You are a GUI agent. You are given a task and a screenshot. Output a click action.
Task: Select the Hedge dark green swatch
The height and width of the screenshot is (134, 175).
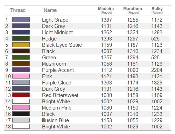[21, 38]
